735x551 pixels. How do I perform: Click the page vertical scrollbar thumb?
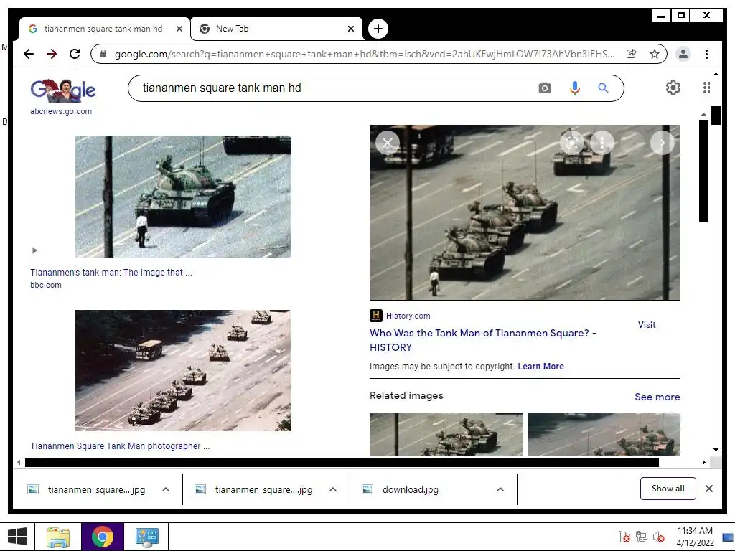(x=716, y=116)
